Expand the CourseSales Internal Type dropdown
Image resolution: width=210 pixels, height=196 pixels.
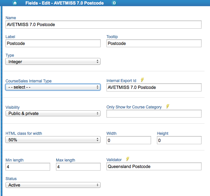(53, 87)
